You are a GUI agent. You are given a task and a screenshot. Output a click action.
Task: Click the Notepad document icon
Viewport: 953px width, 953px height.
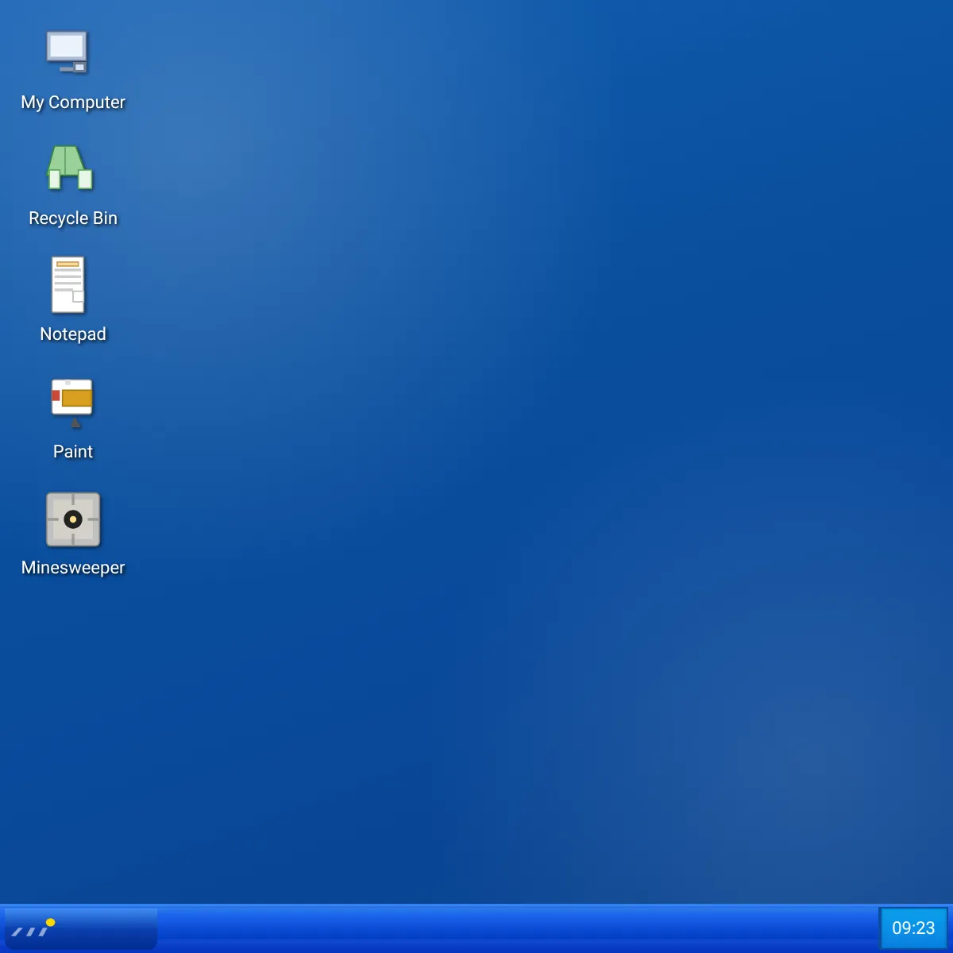point(68,284)
